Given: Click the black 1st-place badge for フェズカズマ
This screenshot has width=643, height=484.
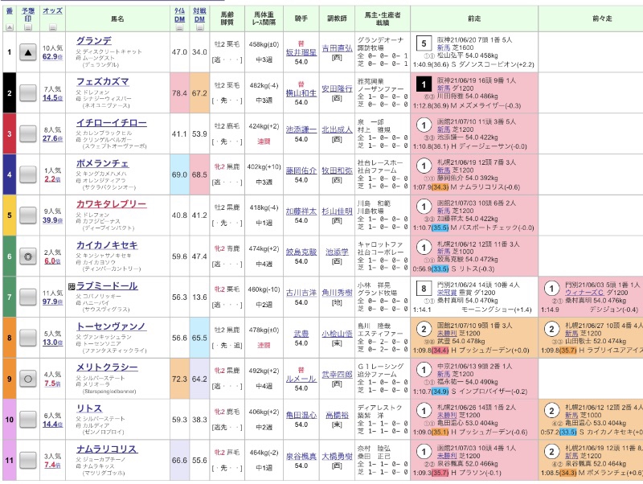Looking at the screenshot, I should pyautogui.click(x=423, y=84).
